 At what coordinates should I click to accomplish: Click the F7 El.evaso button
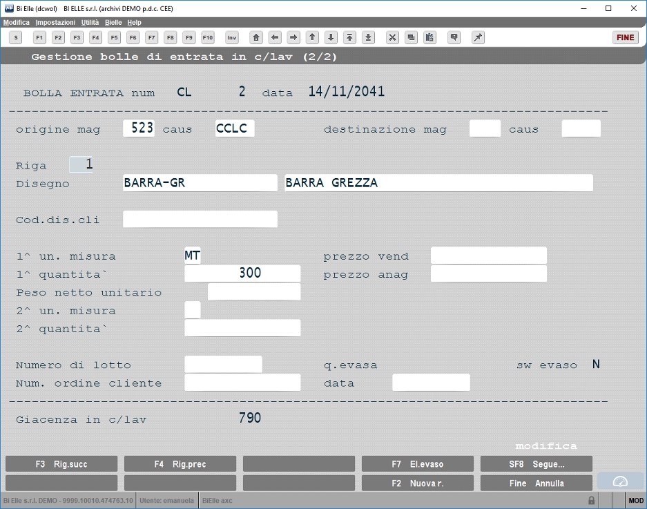pos(418,464)
